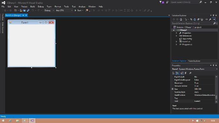The image size is (219, 123).
Task: Collapse the CSharp1 project node
Action: (x=174, y=30)
